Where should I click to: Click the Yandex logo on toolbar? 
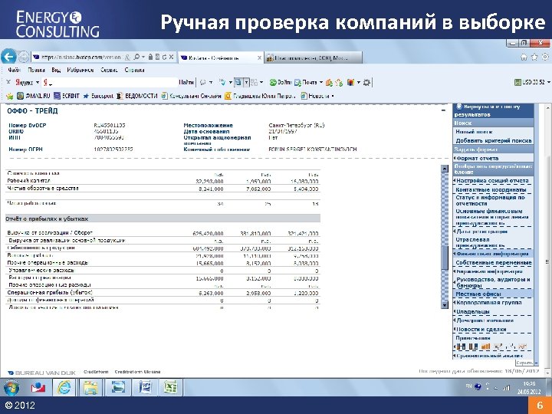24,82
